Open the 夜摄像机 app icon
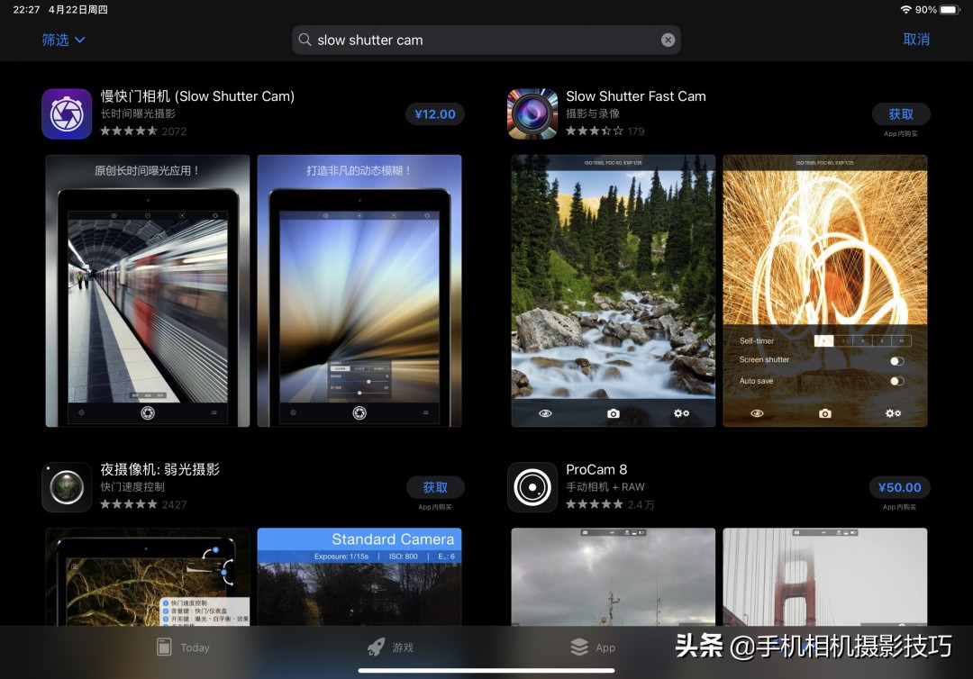973x679 pixels. click(x=67, y=487)
